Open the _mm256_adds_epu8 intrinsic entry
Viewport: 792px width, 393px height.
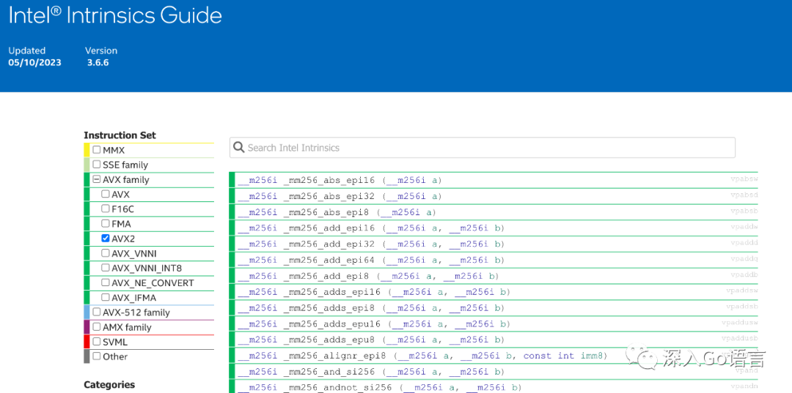494,340
